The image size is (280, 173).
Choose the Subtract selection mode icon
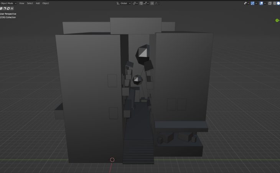(x=8, y=8)
